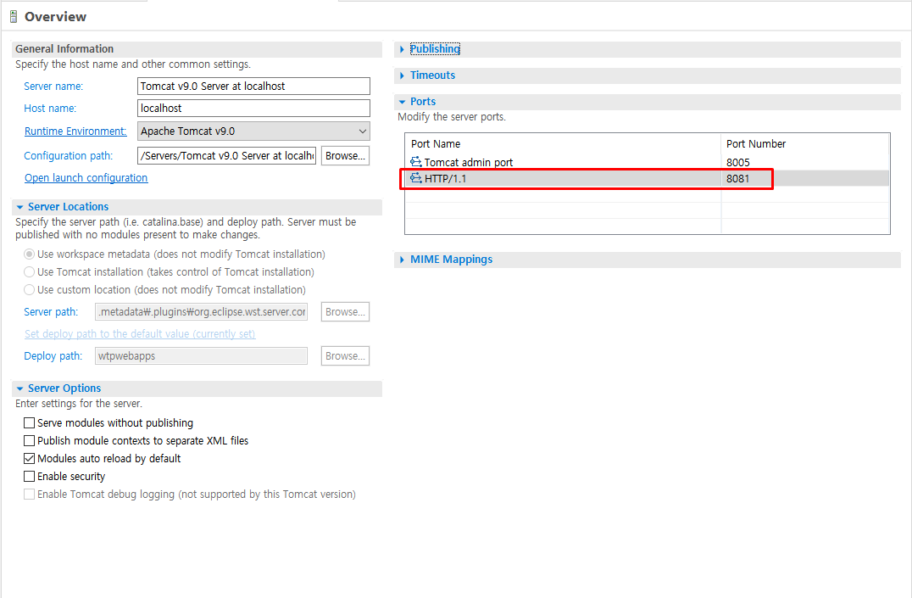The height and width of the screenshot is (598, 912).
Task: Click the Port Name column header
Action: pyautogui.click(x=563, y=144)
